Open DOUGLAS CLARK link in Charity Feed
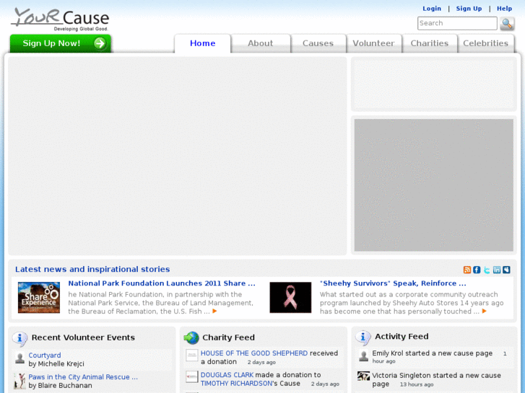 point(227,375)
